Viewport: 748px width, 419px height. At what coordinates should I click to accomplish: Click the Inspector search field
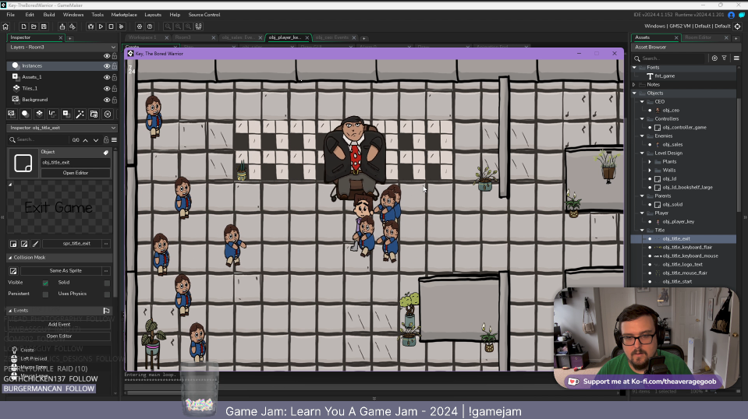pos(38,140)
